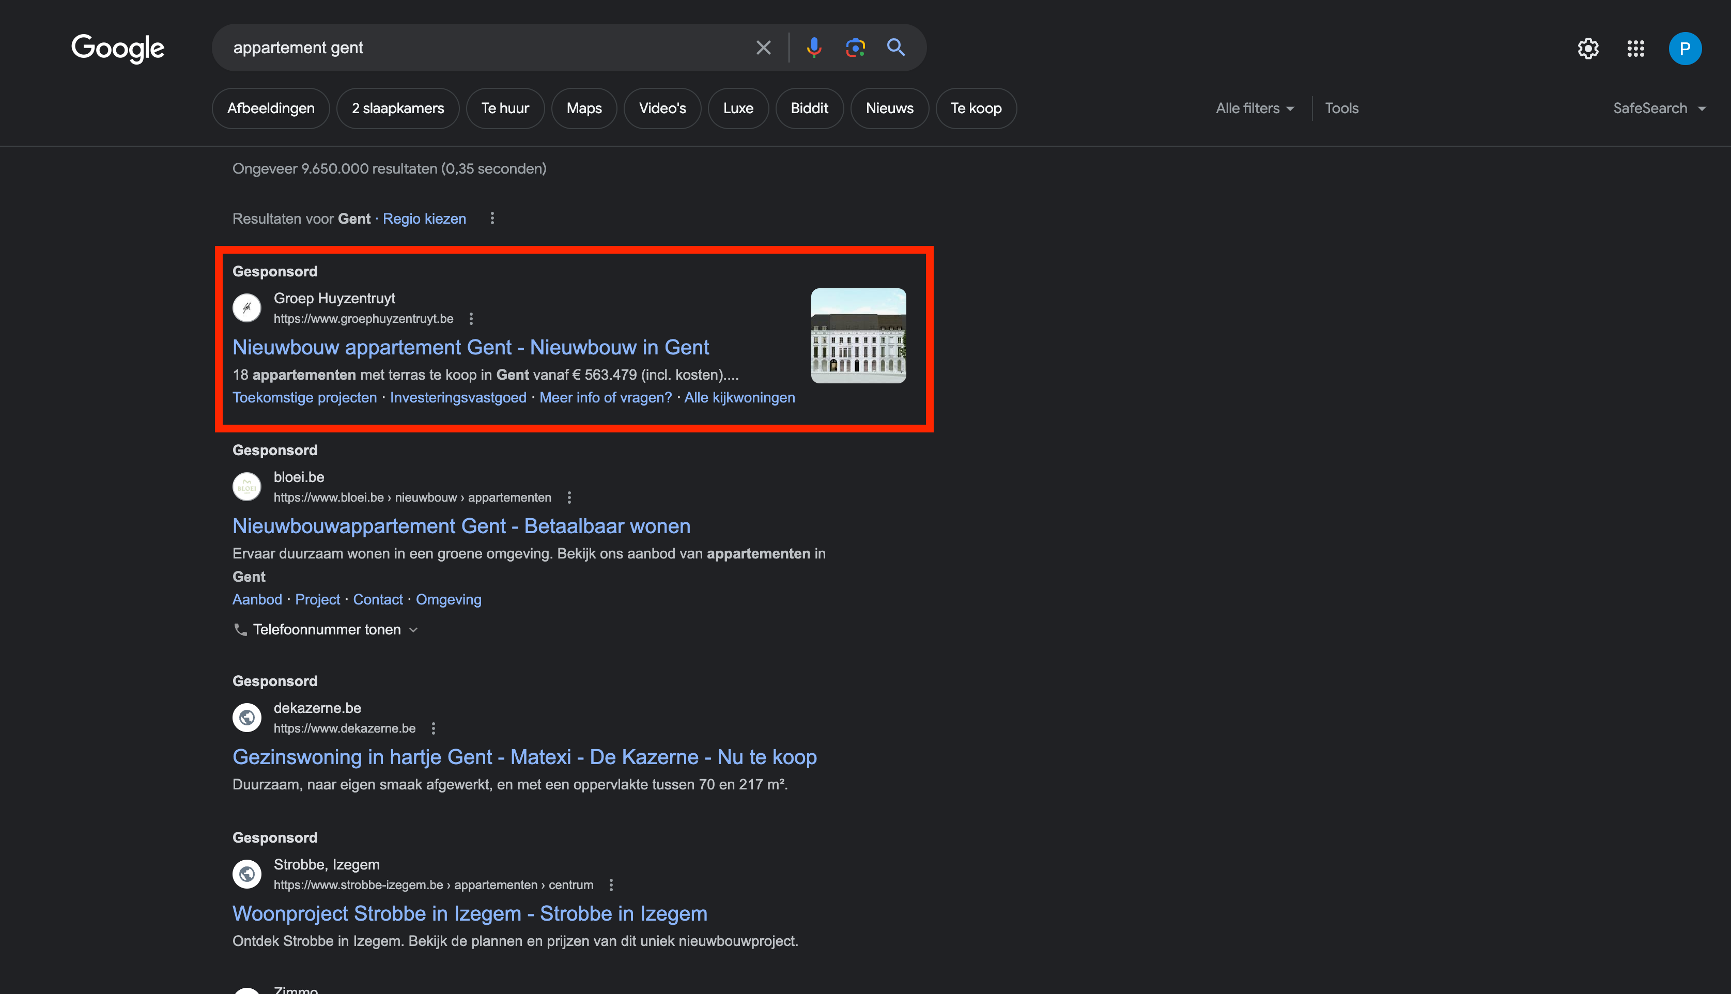The height and width of the screenshot is (994, 1731).
Task: Click the groephuyzentruyt.be URL text
Action: click(x=364, y=319)
